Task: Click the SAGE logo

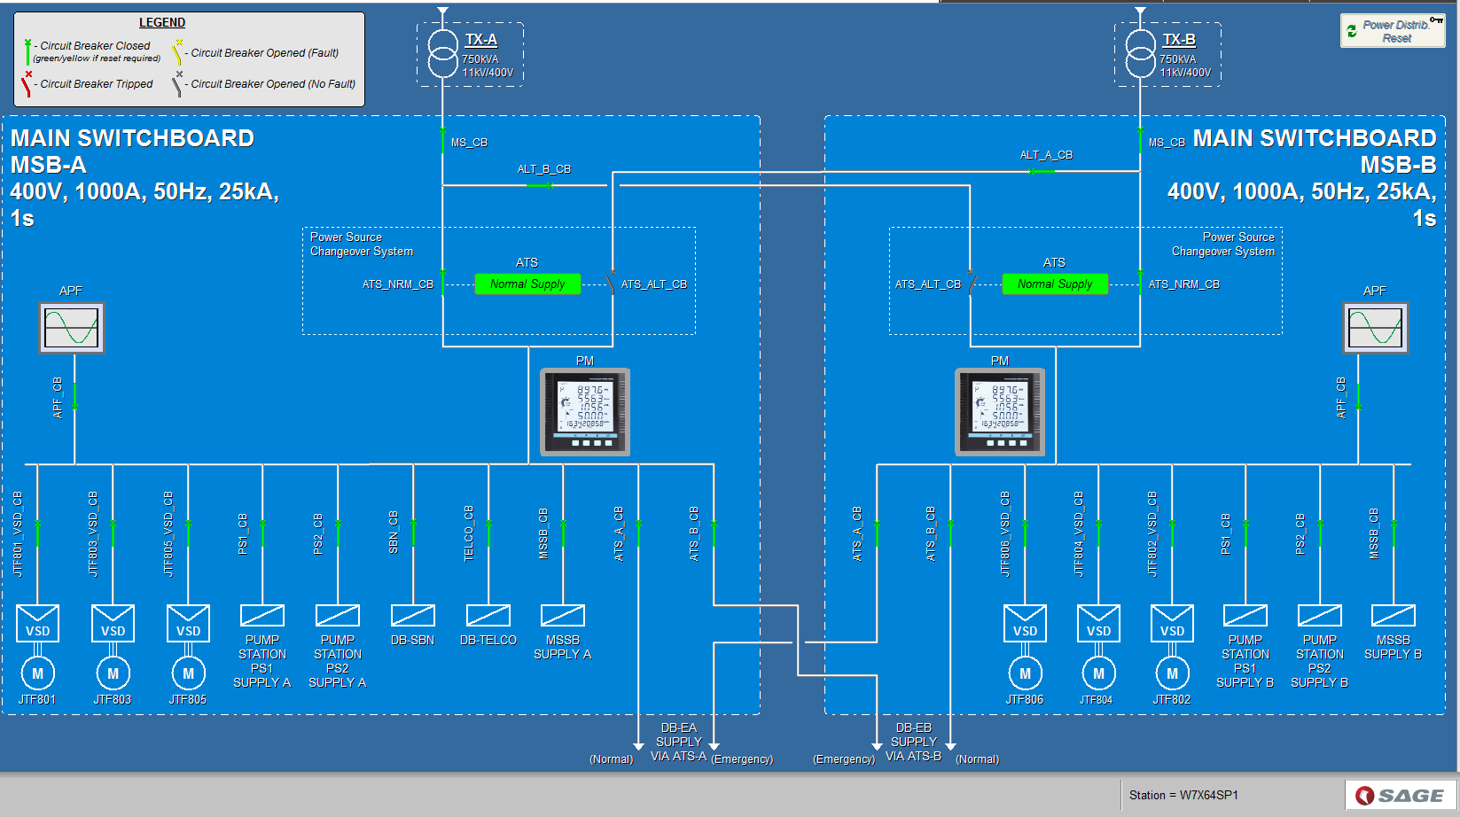Action: coord(1401,795)
